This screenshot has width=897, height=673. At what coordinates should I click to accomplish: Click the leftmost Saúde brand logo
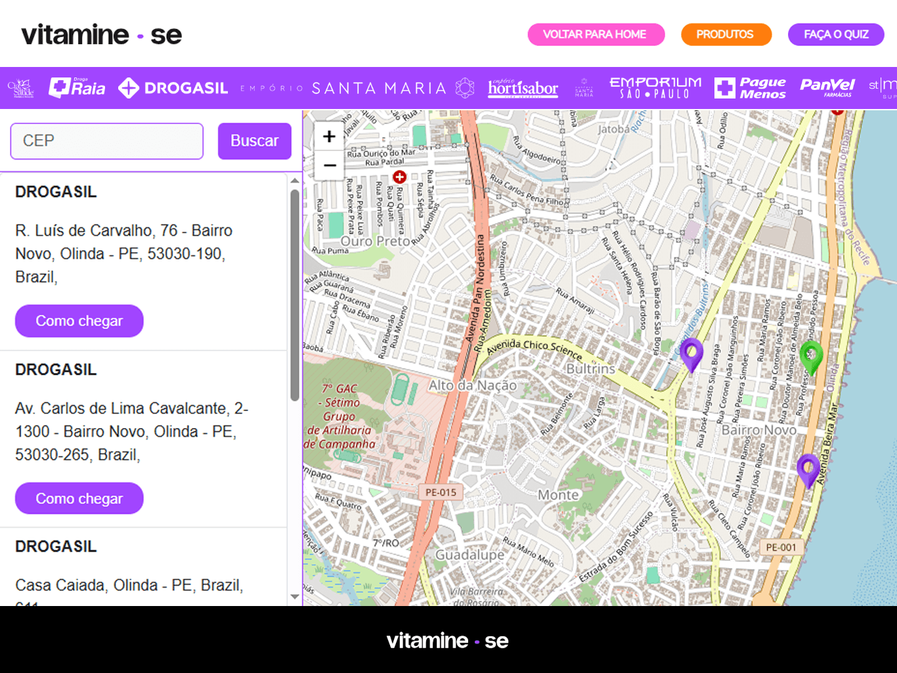coord(20,88)
